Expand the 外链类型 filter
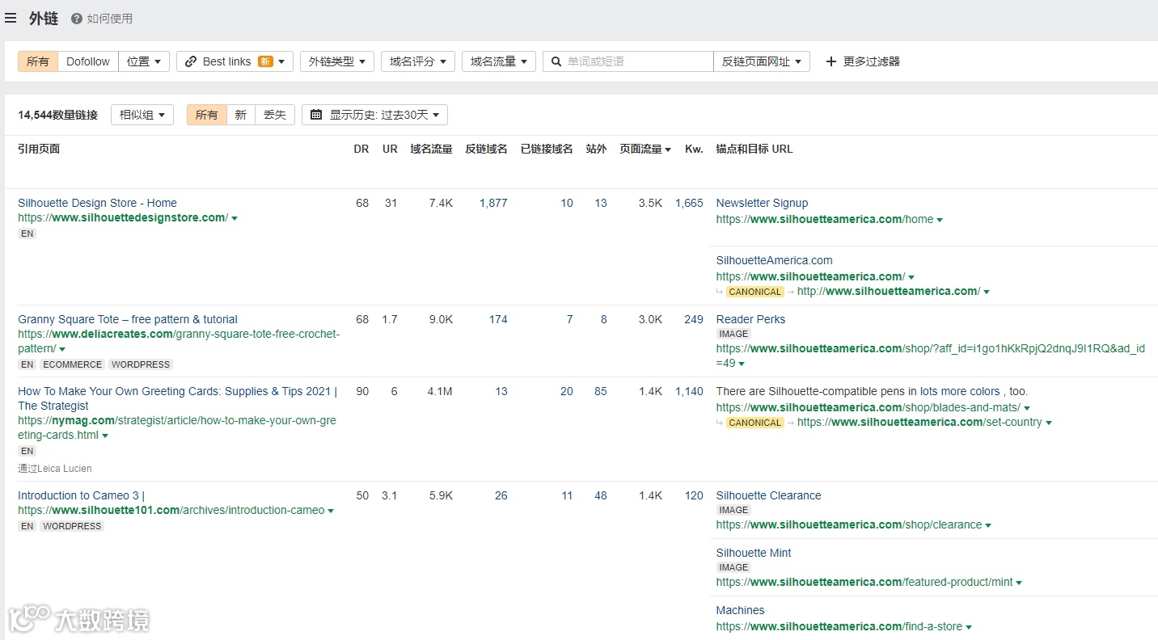The height and width of the screenshot is (640, 1158). point(337,61)
